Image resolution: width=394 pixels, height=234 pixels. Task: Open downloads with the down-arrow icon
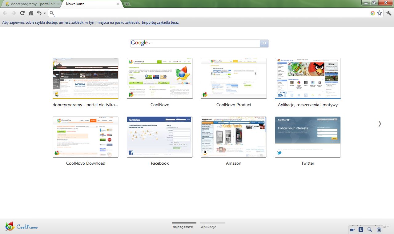[x=361, y=229]
